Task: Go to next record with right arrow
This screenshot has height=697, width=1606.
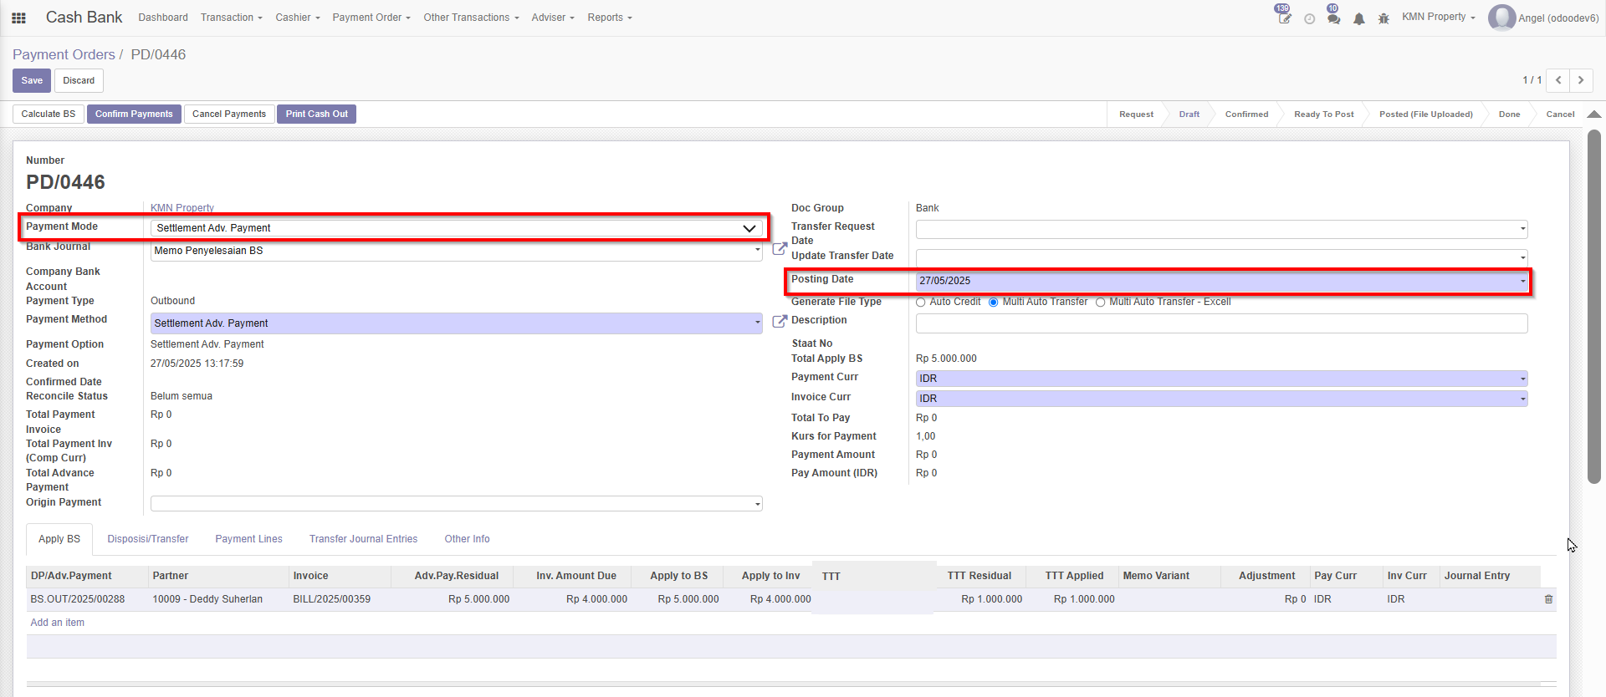Action: (1581, 80)
